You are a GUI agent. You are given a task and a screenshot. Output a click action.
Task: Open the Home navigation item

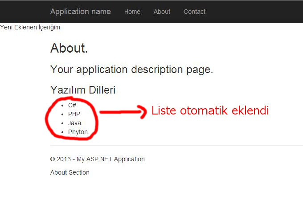click(x=132, y=12)
